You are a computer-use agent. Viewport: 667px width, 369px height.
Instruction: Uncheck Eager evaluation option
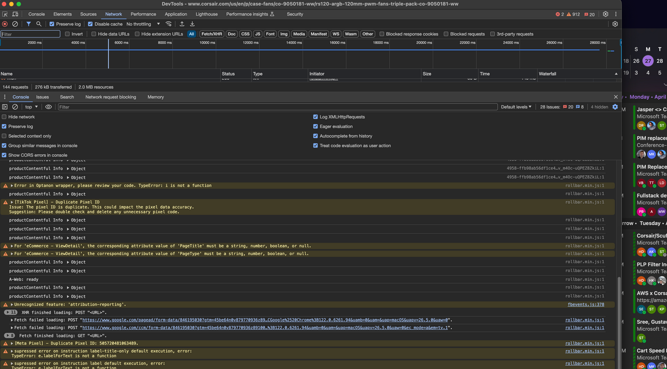click(316, 126)
